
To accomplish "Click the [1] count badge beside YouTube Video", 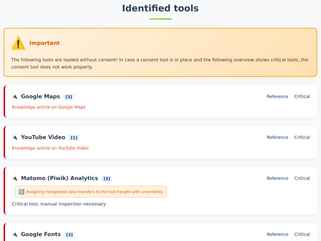I will (x=74, y=138).
